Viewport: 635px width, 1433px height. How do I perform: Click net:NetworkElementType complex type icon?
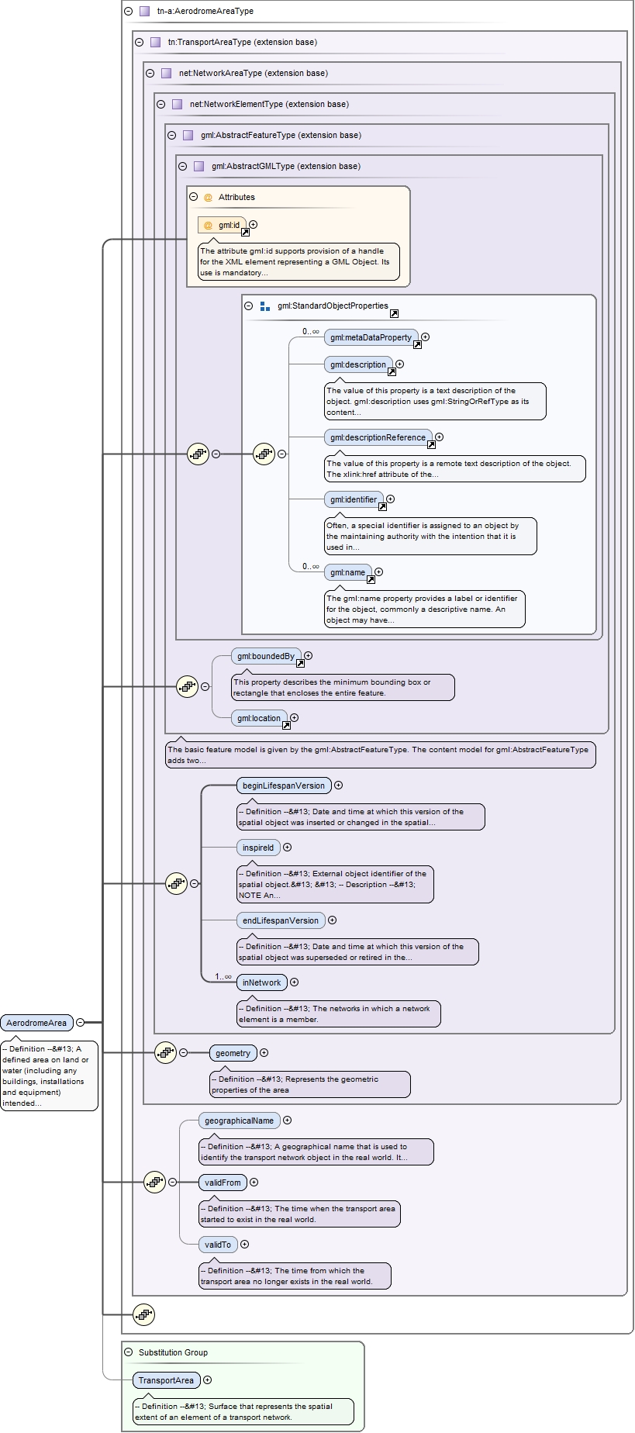pos(177,104)
